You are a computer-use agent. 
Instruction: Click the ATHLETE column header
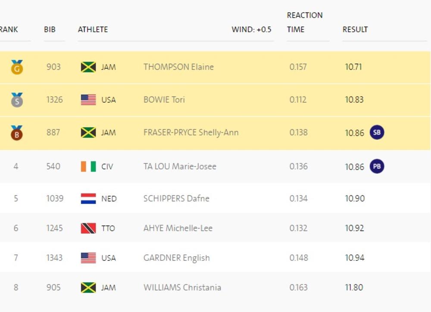tap(93, 30)
